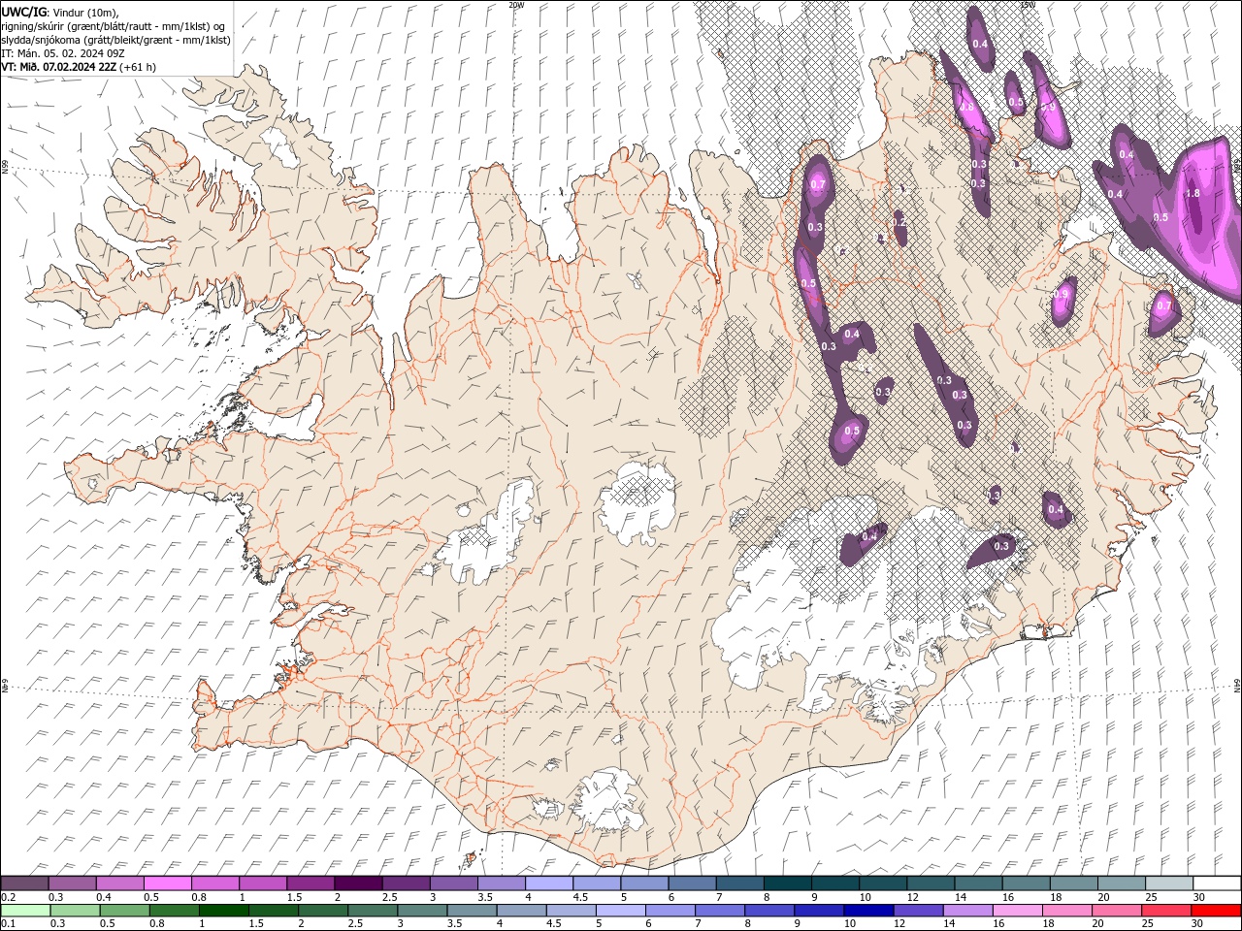Select darkest green lower-row swatch labeled 1
This screenshot has width=1242, height=931.
pyautogui.click(x=223, y=911)
